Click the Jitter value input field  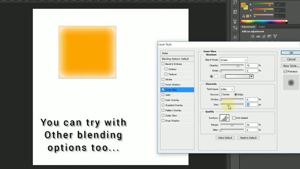[252, 130]
